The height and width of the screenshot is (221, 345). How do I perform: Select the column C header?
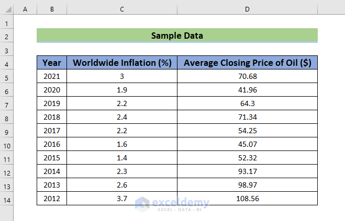point(122,9)
